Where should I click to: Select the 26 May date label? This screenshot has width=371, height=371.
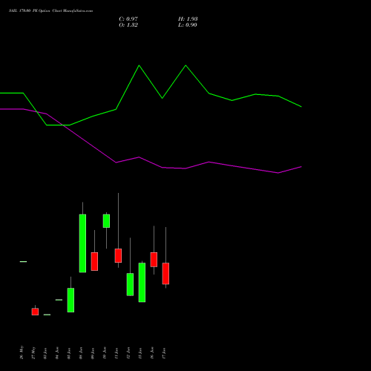tap(22, 352)
